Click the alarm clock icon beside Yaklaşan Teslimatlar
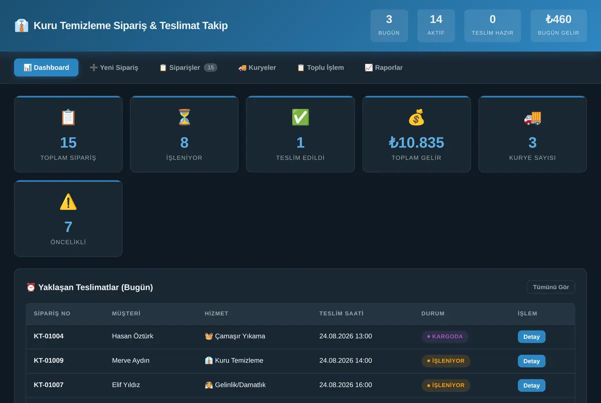 coord(31,287)
